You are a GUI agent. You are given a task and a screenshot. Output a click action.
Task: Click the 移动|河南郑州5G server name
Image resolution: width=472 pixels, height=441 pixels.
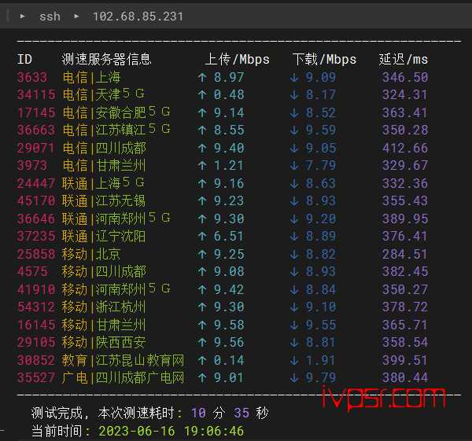[116, 289]
